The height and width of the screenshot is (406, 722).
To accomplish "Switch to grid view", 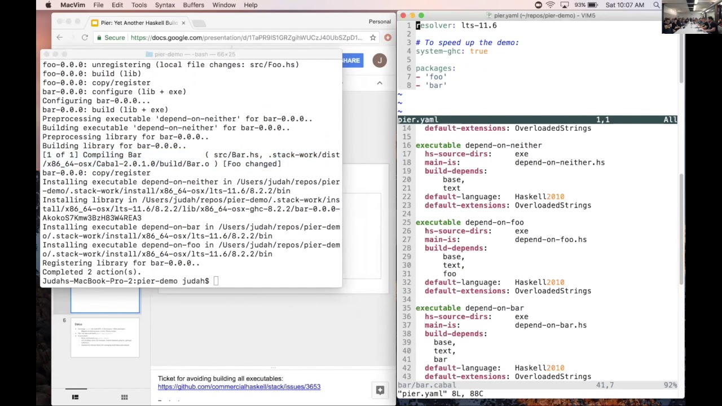I will click(124, 397).
